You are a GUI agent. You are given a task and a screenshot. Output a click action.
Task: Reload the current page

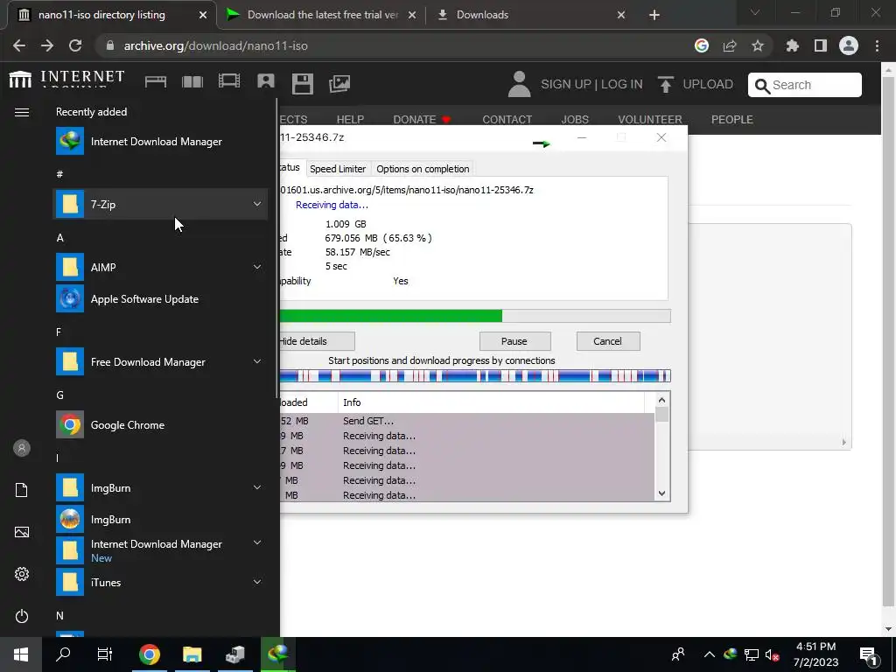click(x=75, y=45)
